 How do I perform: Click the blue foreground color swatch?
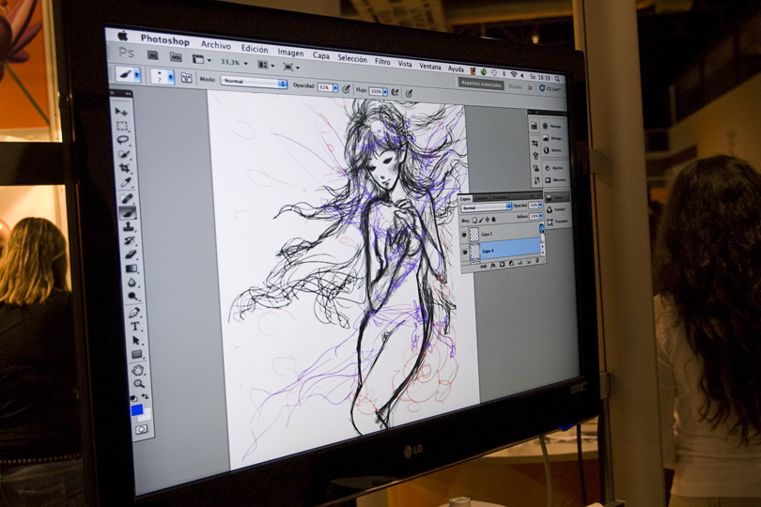137,410
